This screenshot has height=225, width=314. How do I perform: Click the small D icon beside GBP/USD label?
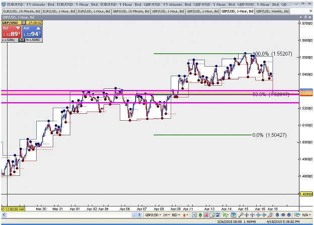click(24, 23)
